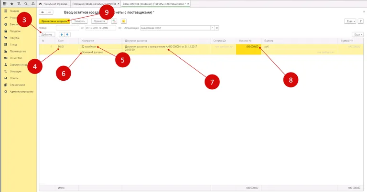Open notifications bell icon
The width and height of the screenshot is (367, 192).
[x=32, y=3]
